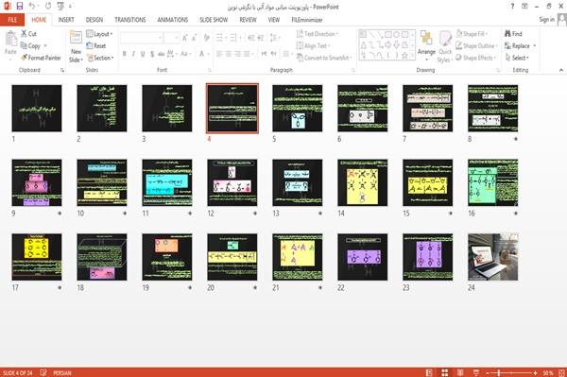
Task: Switch to the INSERT tab
Action: (x=66, y=20)
